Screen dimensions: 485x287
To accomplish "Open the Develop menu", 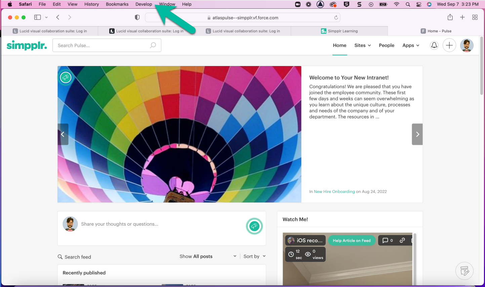I will pyautogui.click(x=144, y=4).
